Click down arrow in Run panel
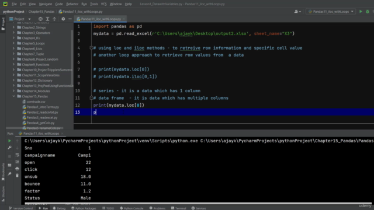This screenshot has width=374, height=210. (x=17, y=148)
